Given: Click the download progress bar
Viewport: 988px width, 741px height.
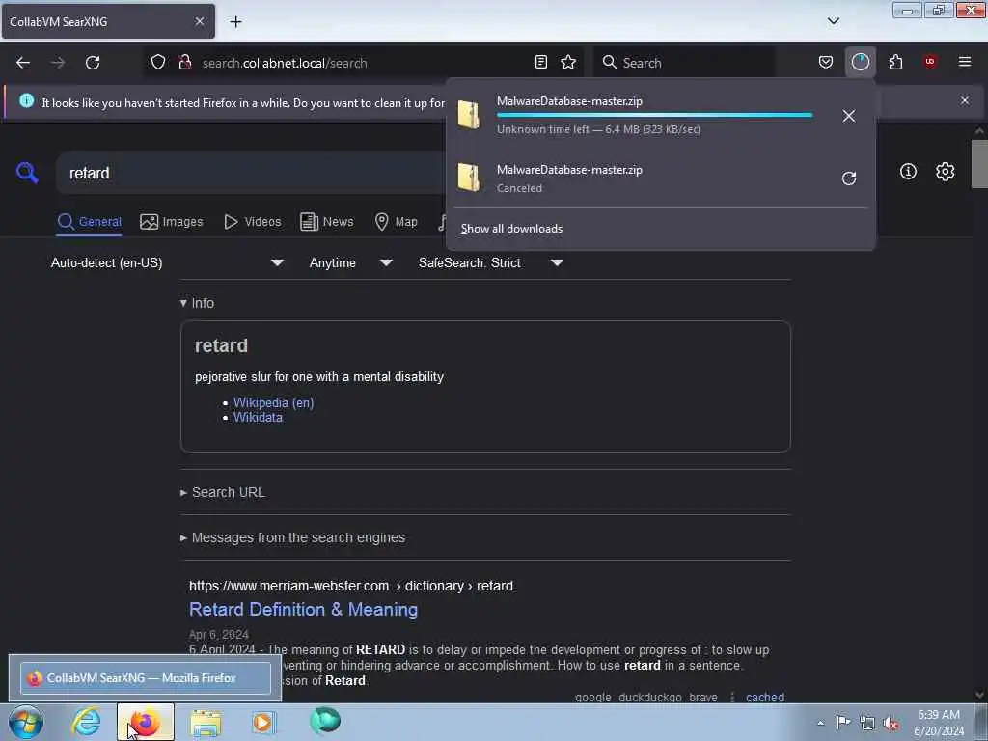Looking at the screenshot, I should (x=654, y=116).
